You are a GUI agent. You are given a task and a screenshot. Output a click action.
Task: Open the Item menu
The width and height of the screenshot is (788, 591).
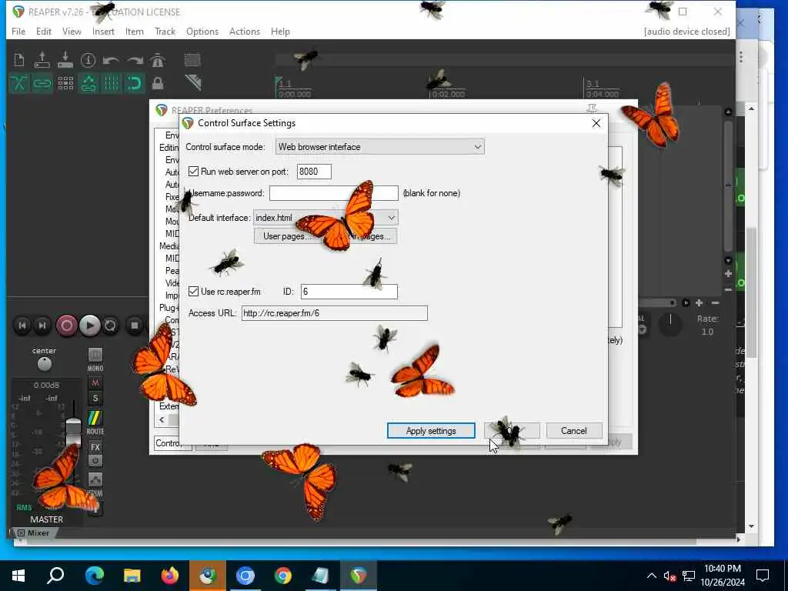tap(134, 31)
